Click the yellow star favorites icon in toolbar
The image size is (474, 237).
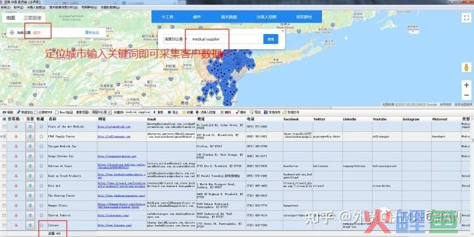coord(184,112)
